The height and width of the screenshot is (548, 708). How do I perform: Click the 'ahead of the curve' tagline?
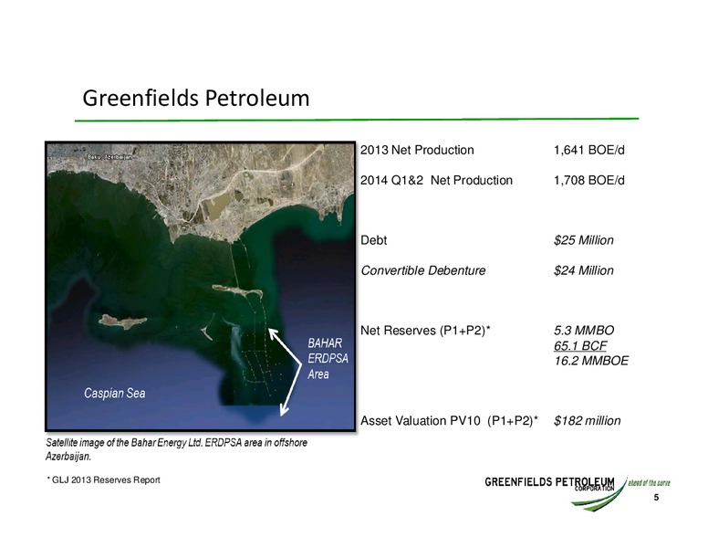click(650, 483)
